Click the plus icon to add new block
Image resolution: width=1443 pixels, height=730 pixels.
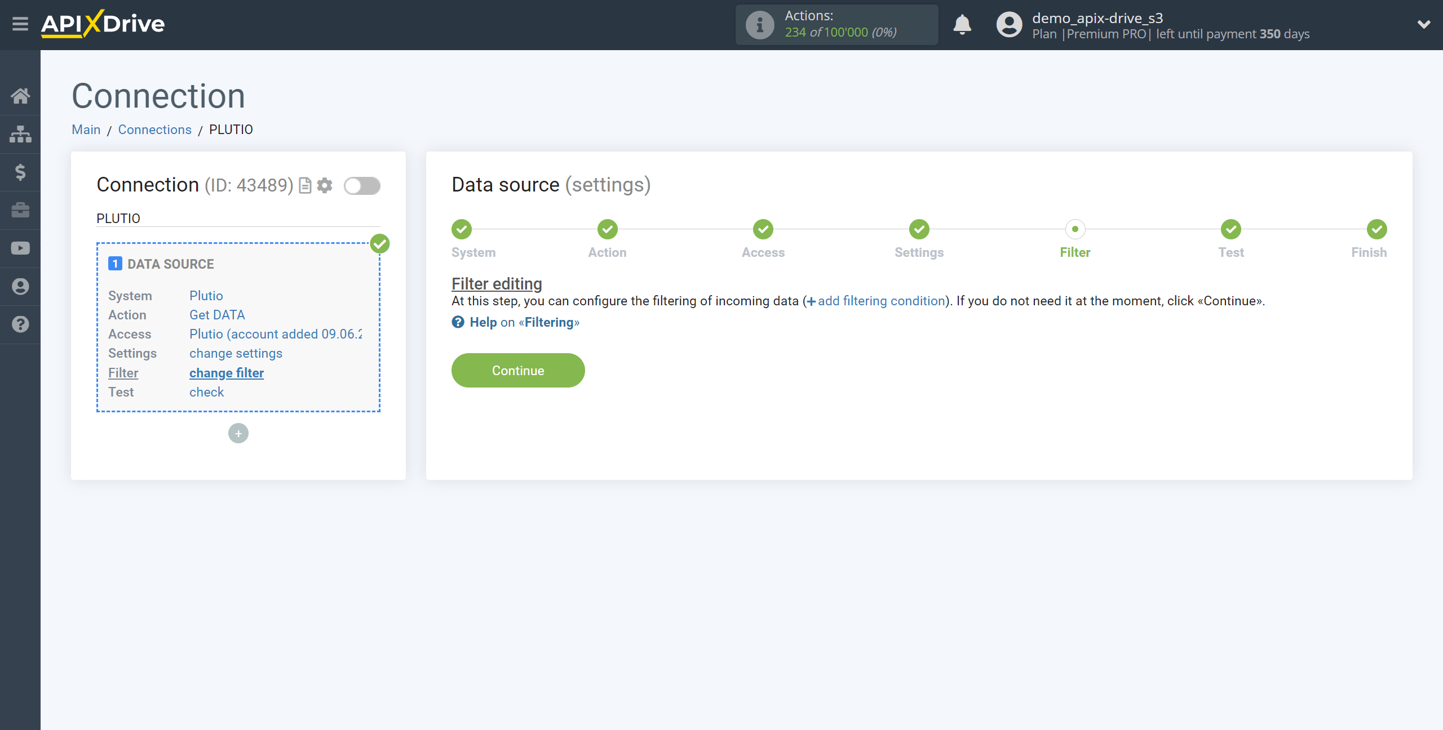tap(238, 433)
